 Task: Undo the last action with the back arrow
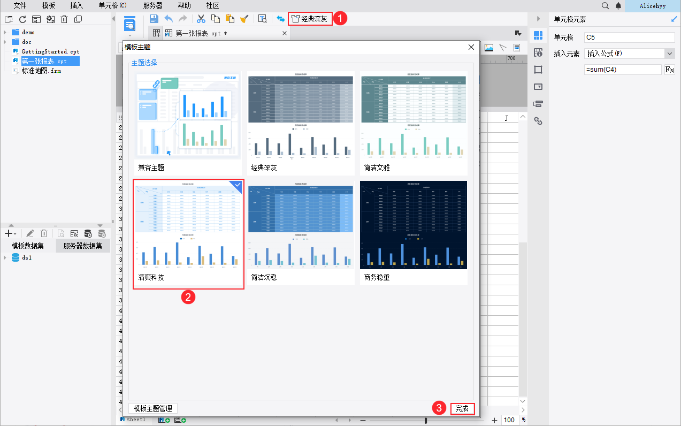[169, 19]
